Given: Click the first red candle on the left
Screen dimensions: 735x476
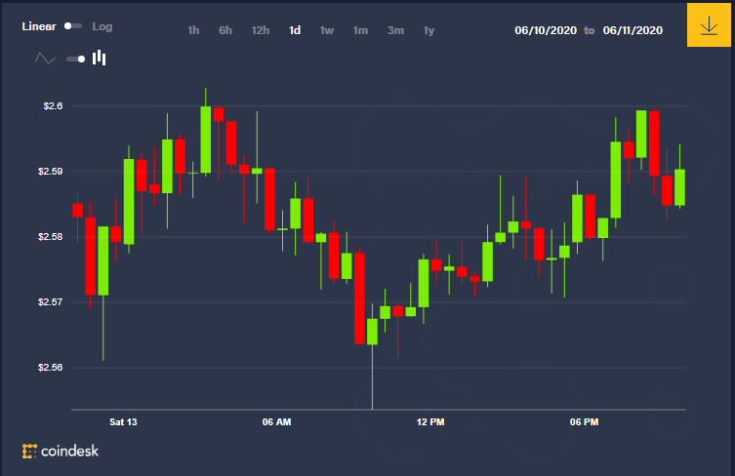Looking at the screenshot, I should click(x=77, y=211).
